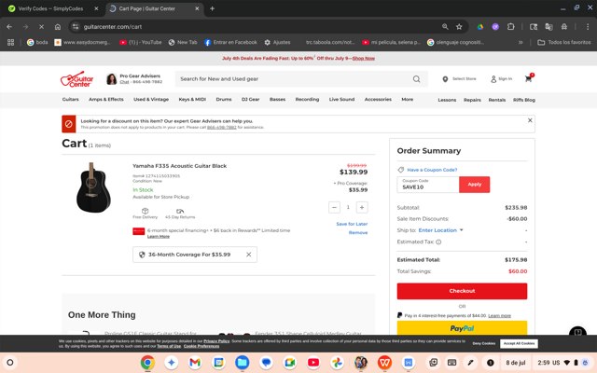Expand the More navigation menu
The width and height of the screenshot is (597, 373).
click(x=407, y=100)
